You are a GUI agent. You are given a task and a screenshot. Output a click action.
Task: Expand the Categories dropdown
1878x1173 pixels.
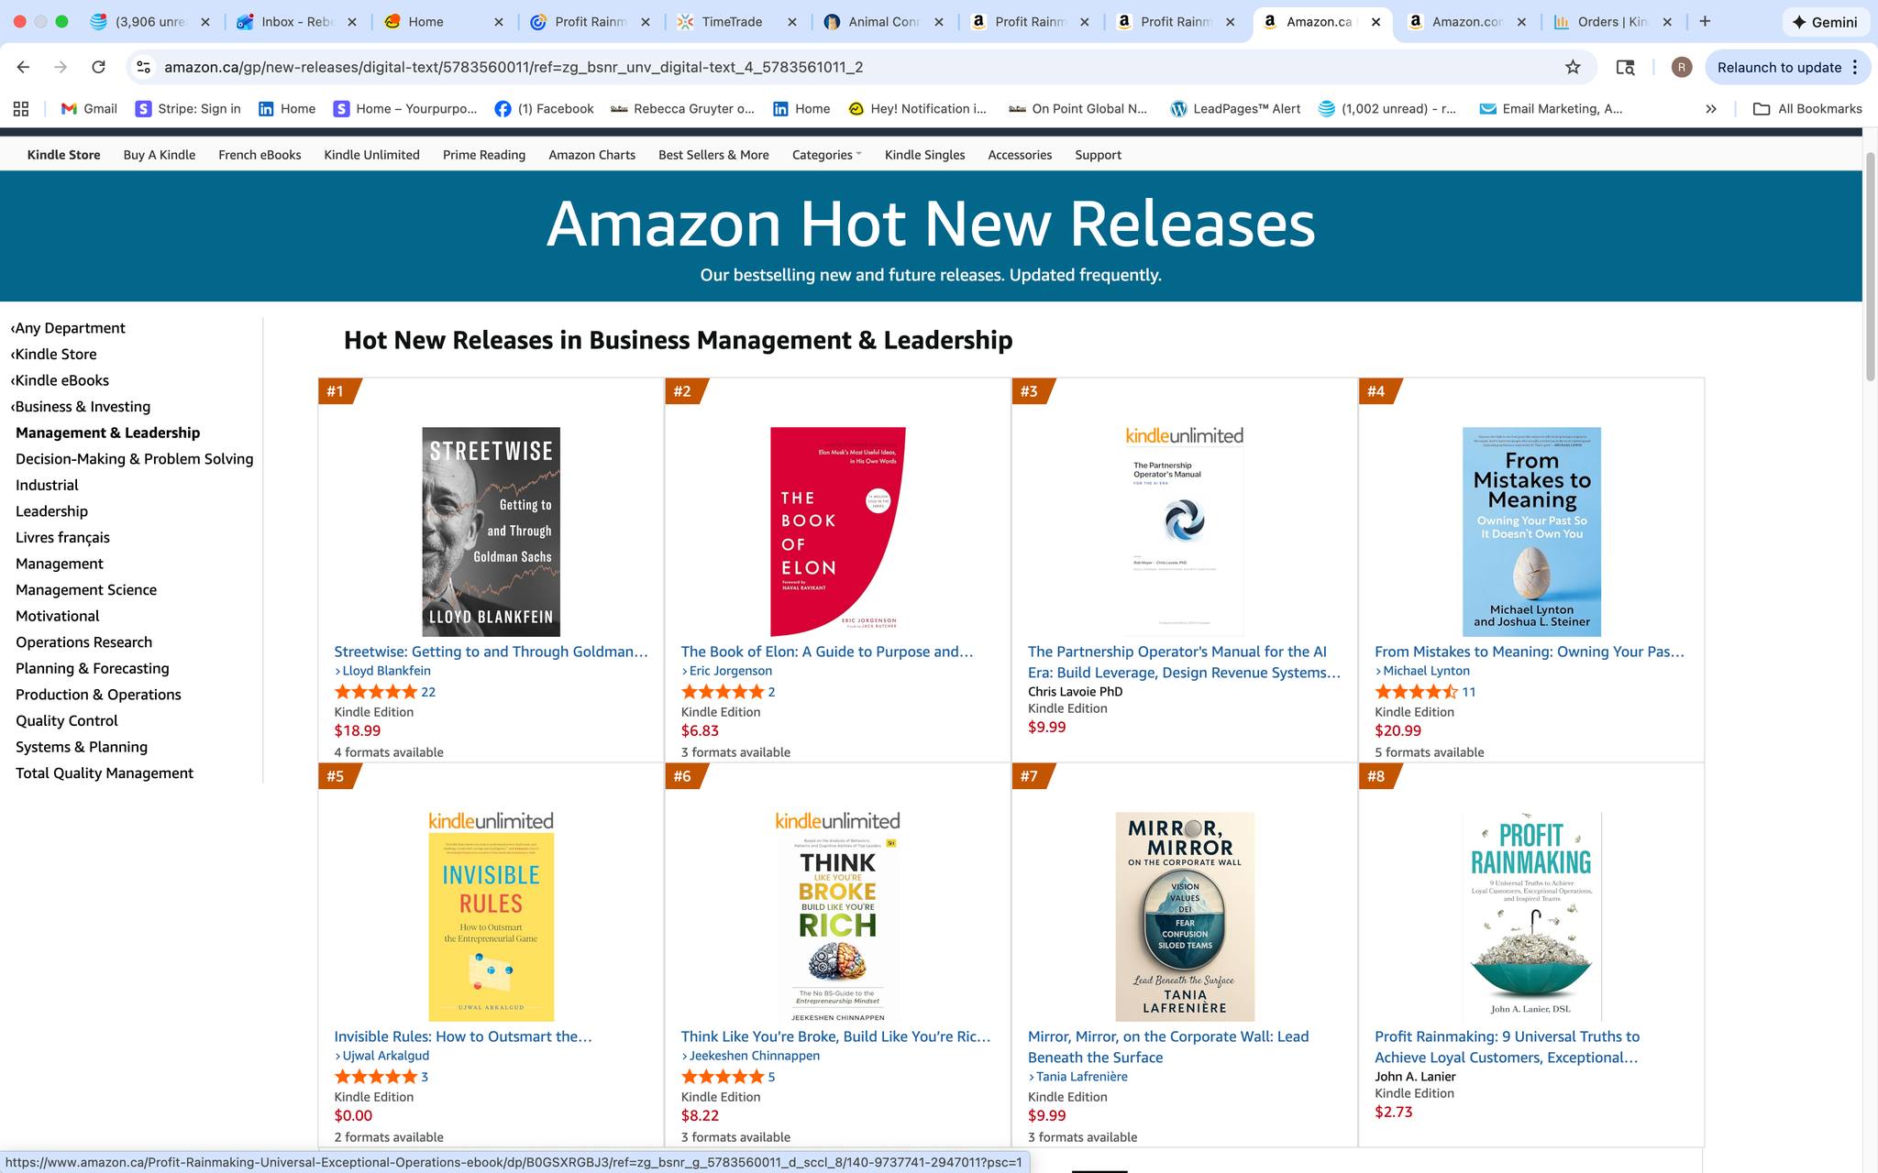point(826,155)
